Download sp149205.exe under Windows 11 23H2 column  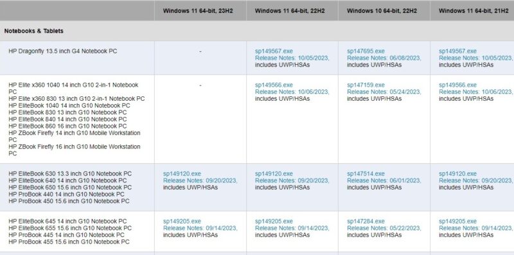coord(182,221)
